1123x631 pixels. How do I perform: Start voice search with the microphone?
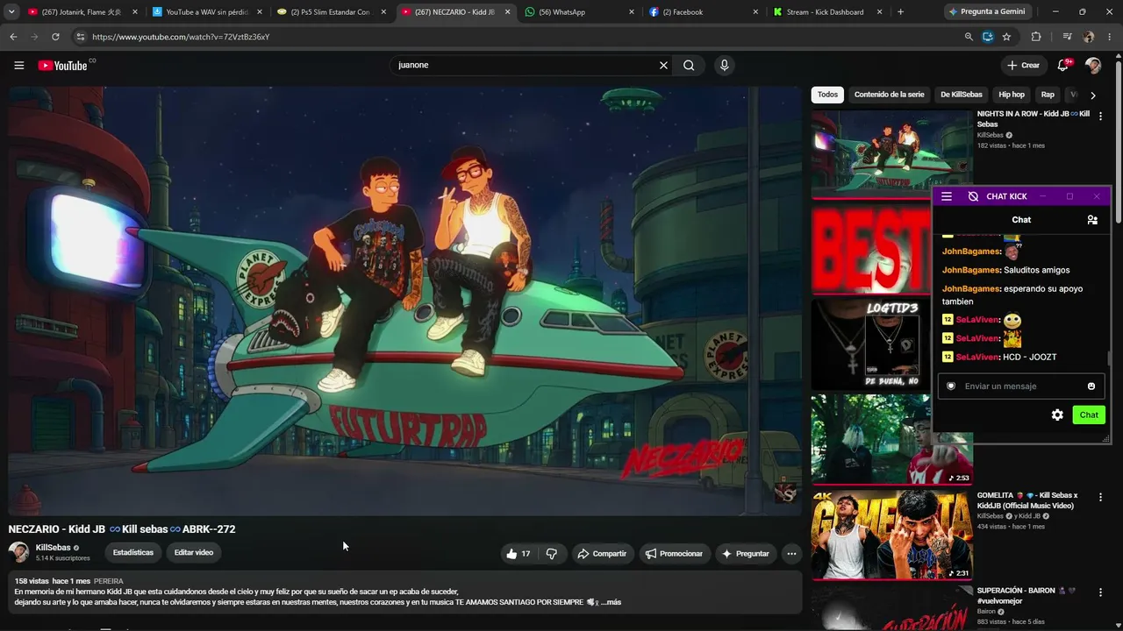pyautogui.click(x=724, y=65)
